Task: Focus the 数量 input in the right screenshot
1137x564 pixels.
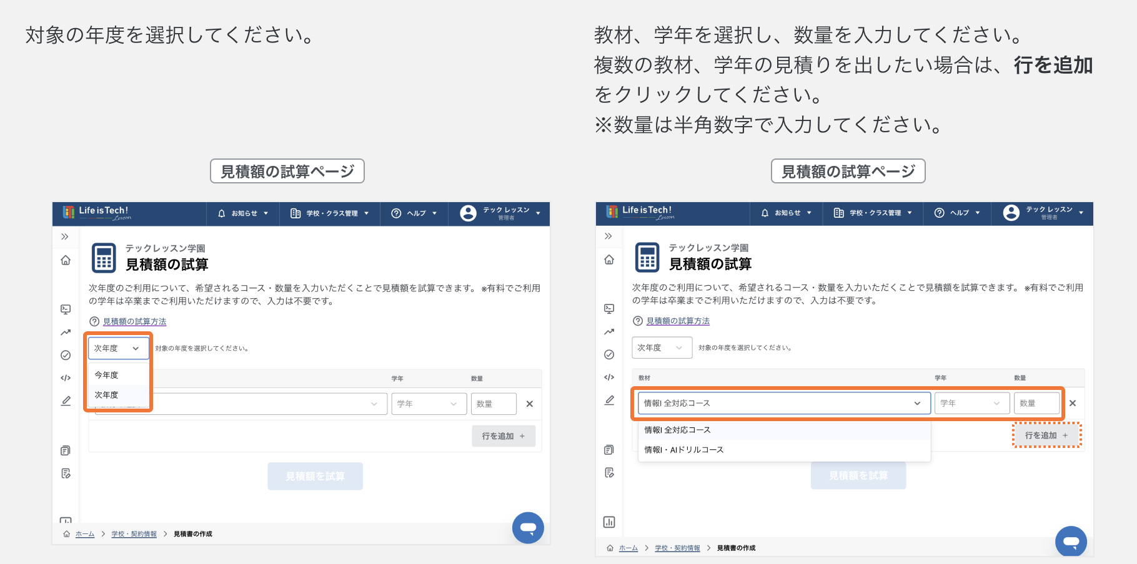Action: coord(1037,403)
